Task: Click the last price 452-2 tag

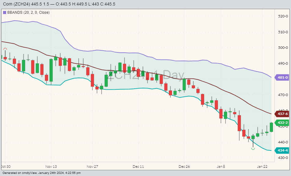Action: click(x=282, y=123)
